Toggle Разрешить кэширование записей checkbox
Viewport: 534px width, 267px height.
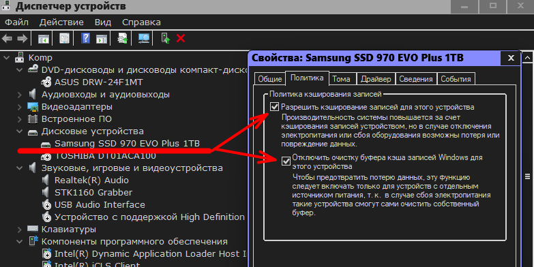click(x=274, y=107)
